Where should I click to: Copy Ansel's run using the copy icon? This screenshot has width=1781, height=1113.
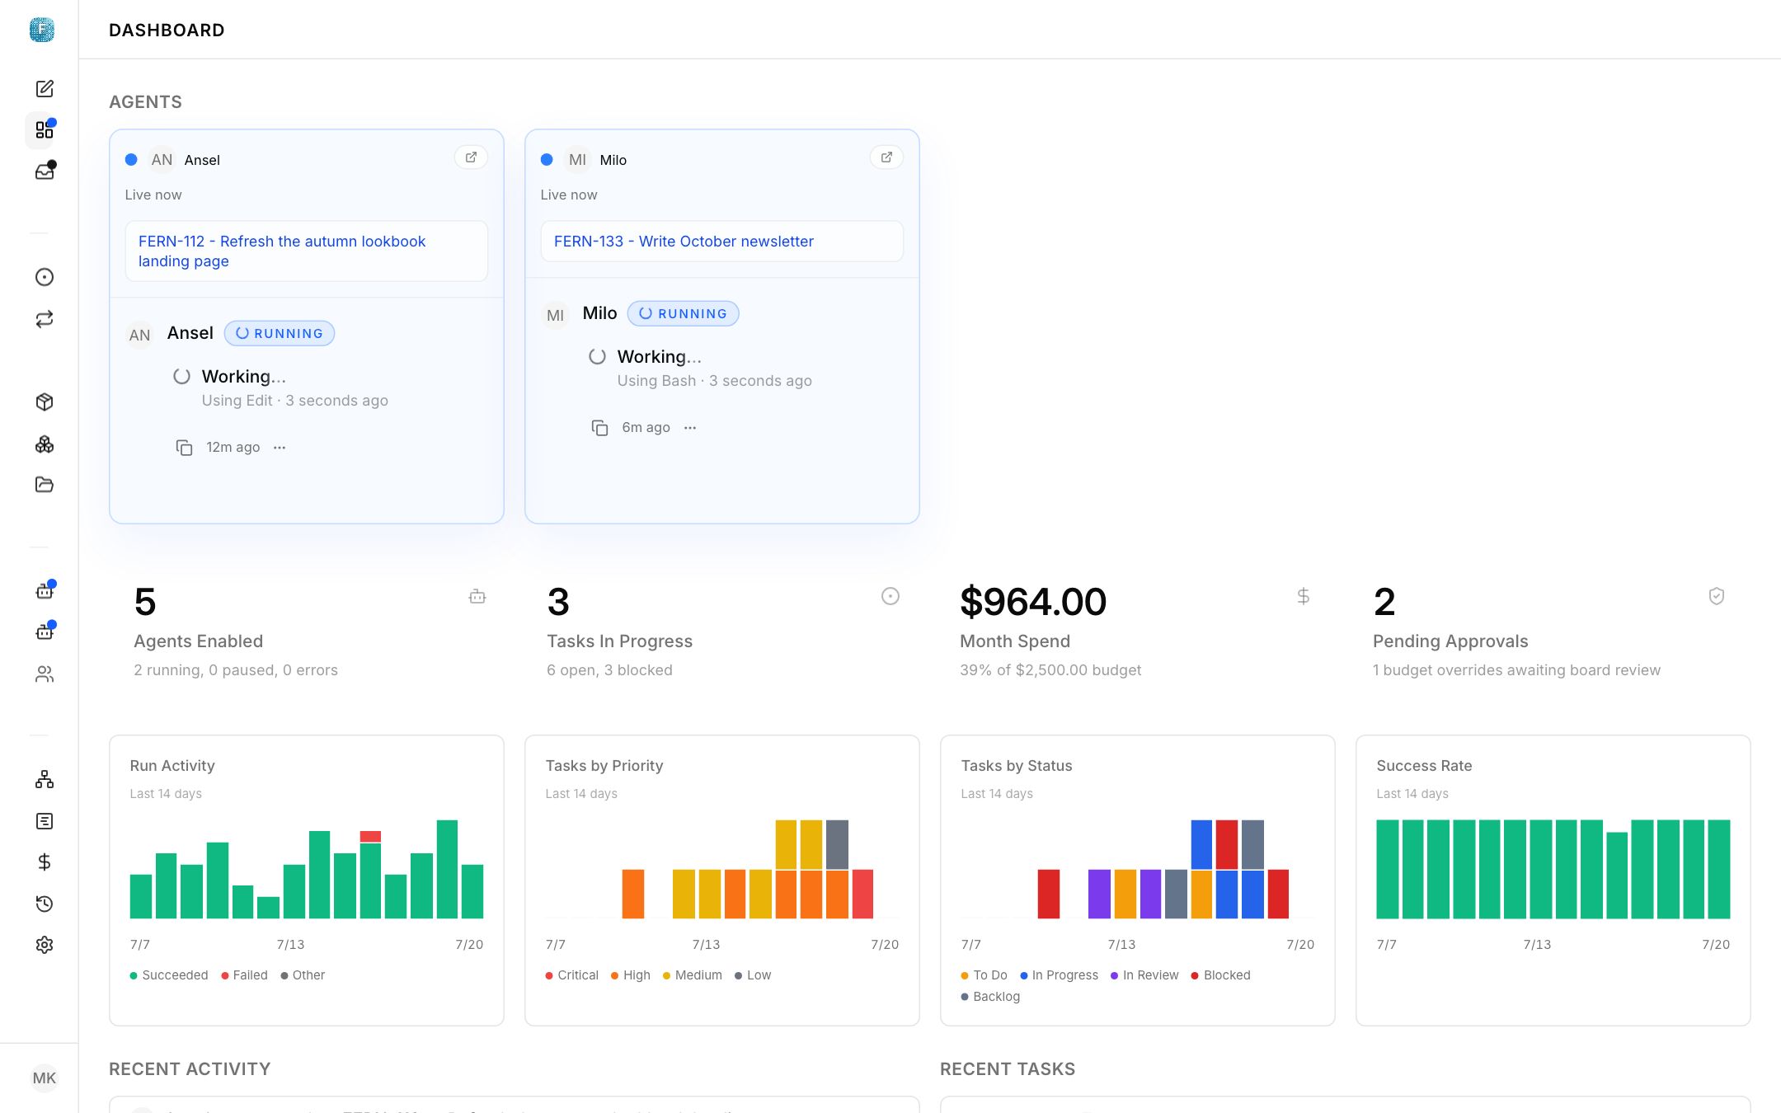[x=184, y=448]
